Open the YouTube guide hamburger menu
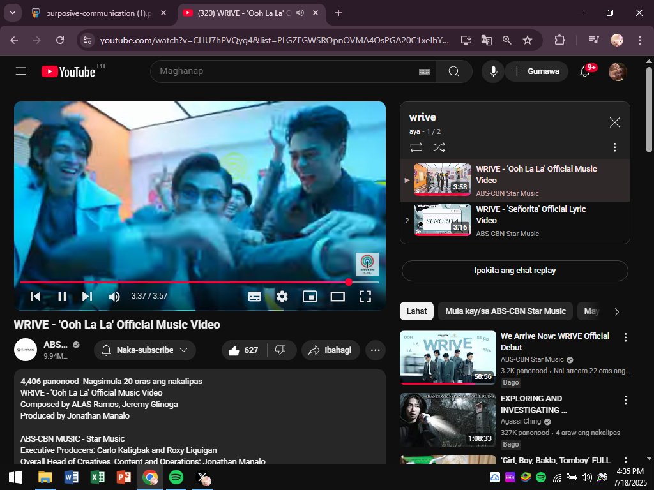Image resolution: width=654 pixels, height=490 pixels. coord(21,71)
